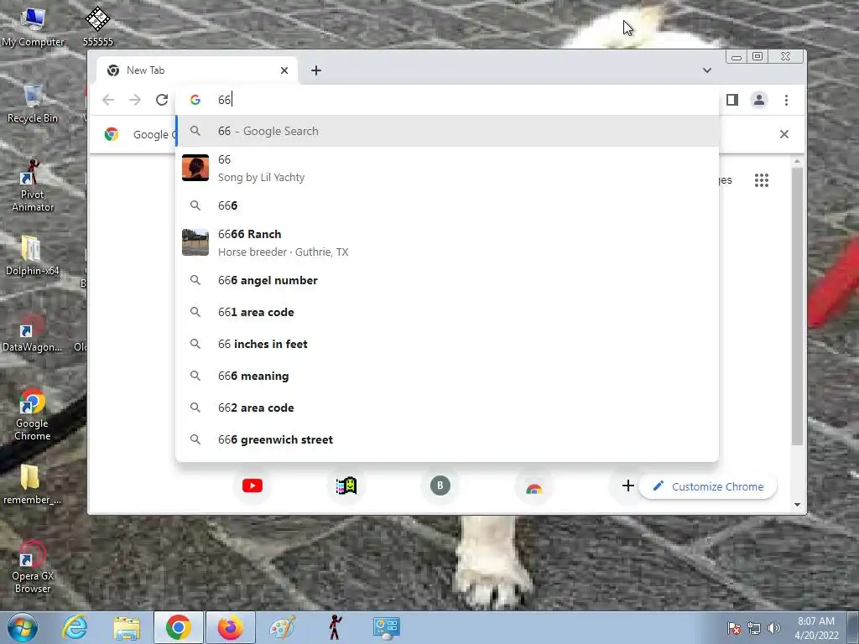Click the network tray icon

pos(754,628)
